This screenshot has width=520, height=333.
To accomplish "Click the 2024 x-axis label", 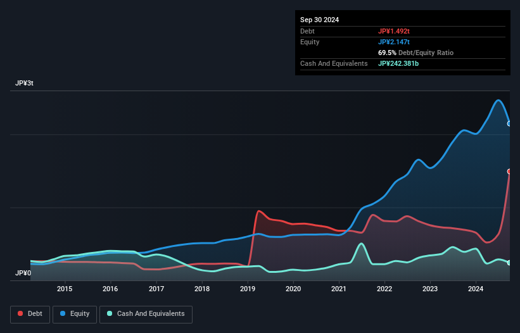I will (x=476, y=289).
